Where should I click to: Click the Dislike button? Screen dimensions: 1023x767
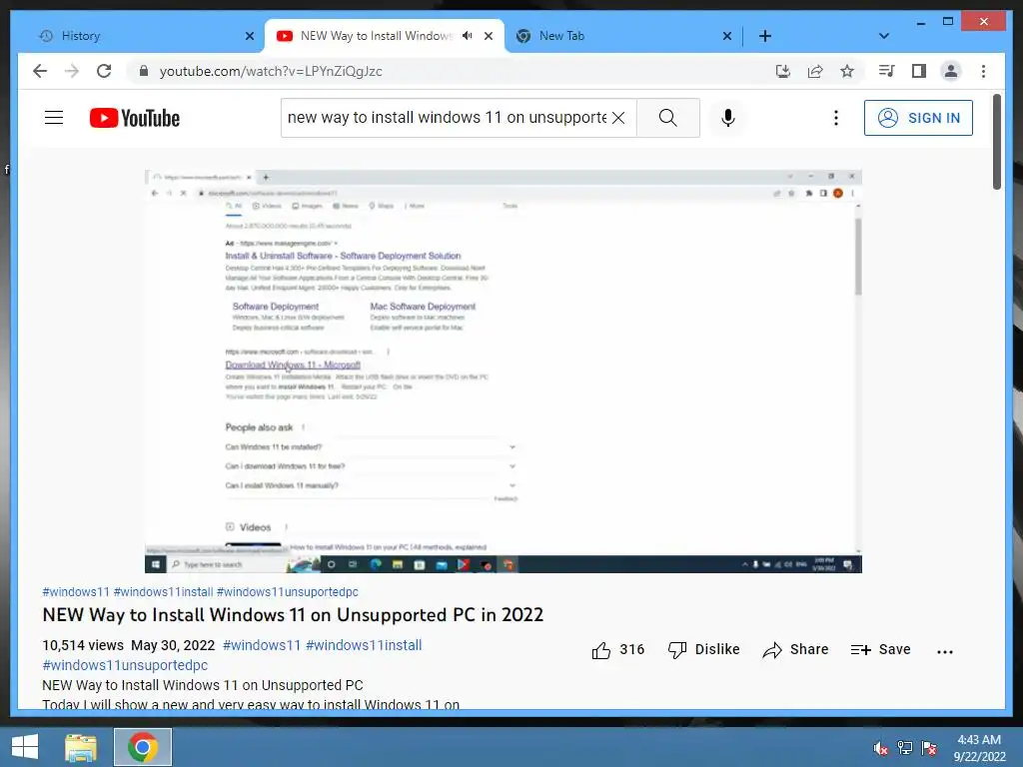(x=704, y=649)
